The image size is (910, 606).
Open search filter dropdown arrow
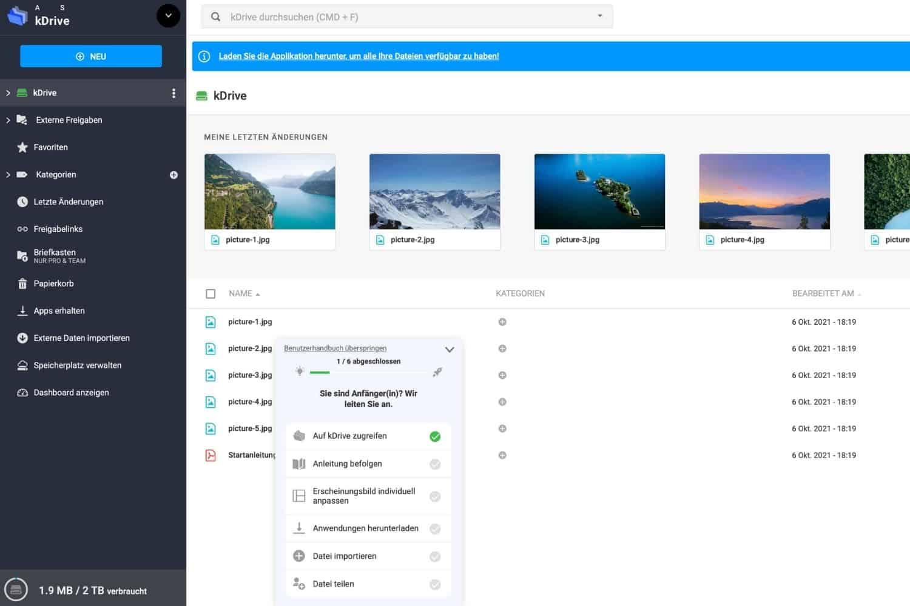600,16
